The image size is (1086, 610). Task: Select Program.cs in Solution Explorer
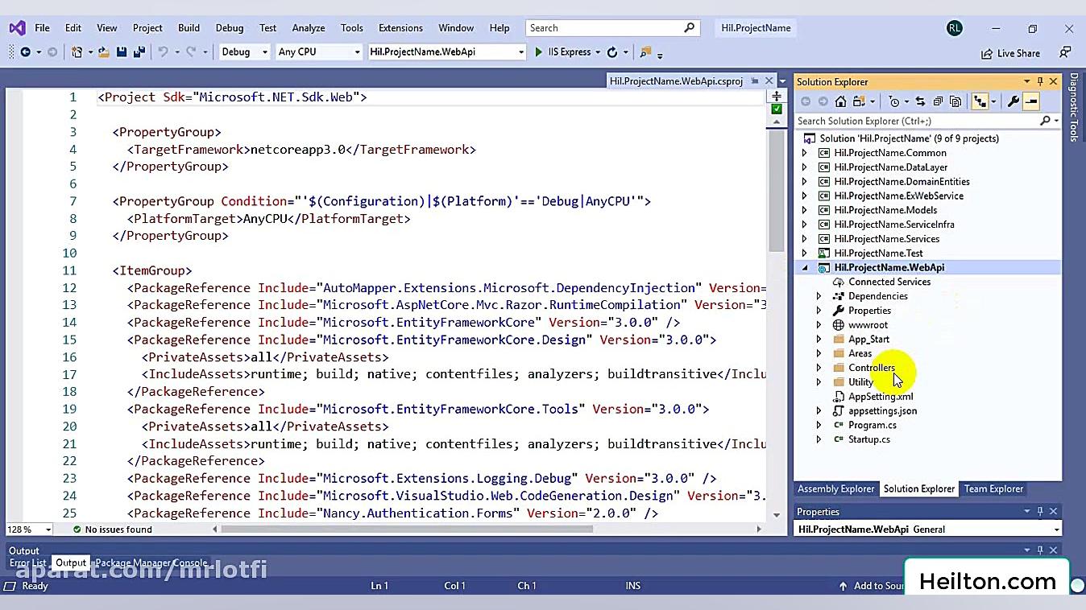[872, 425]
